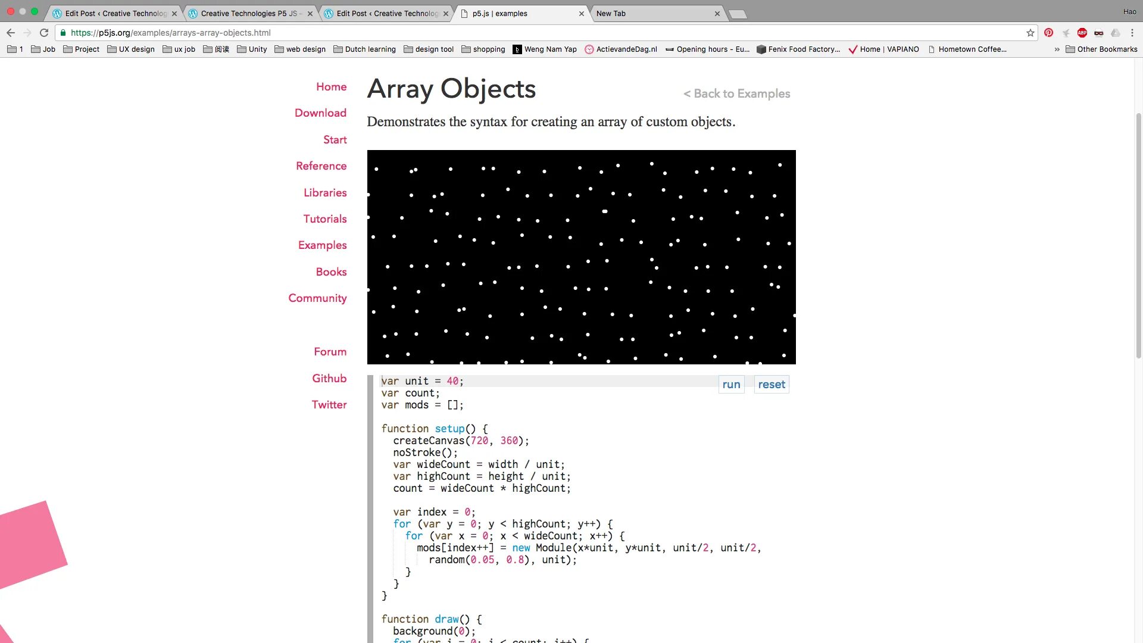The image size is (1143, 643).
Task: Bookmark this page with the star icon
Action: [x=1030, y=33]
